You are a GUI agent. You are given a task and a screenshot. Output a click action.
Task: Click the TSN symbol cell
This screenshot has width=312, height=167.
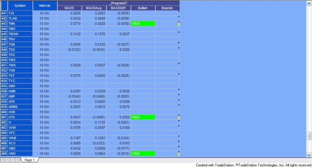(x=20, y=44)
